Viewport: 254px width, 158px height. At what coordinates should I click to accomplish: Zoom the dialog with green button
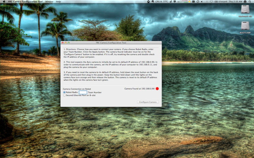[x=69, y=43]
